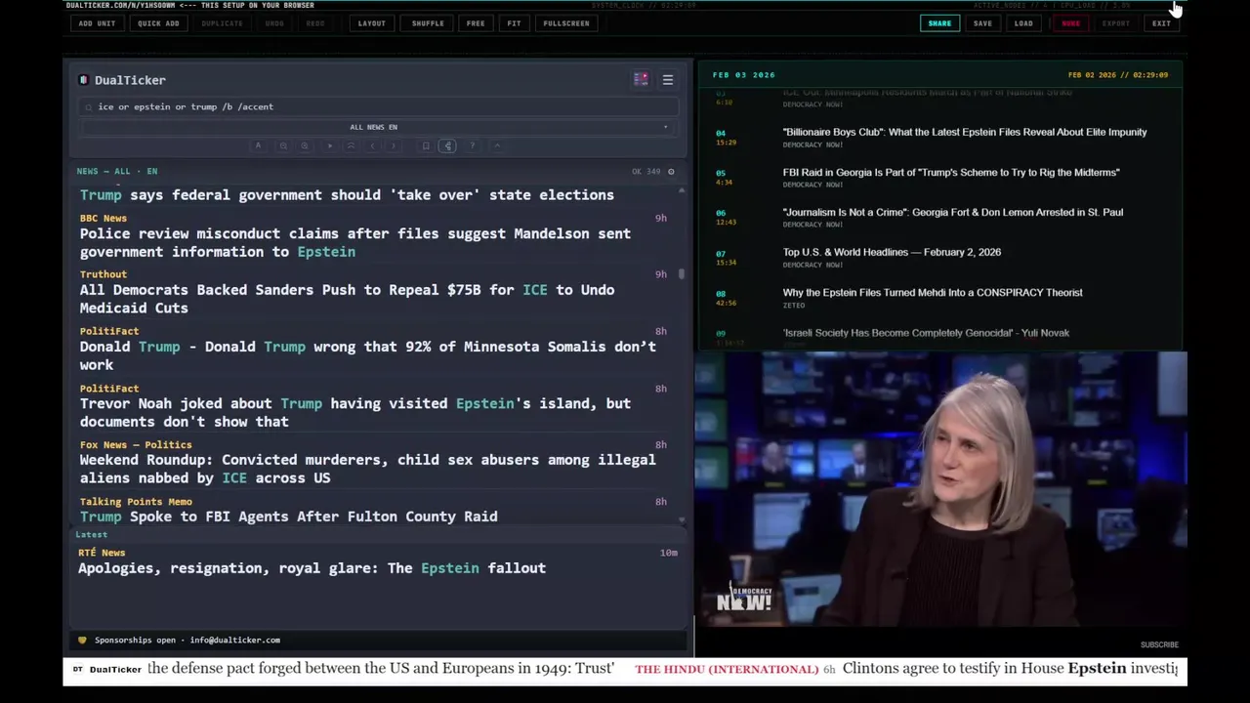
Task: Click the info@dualticker.com sponsorship link
Action: point(235,641)
